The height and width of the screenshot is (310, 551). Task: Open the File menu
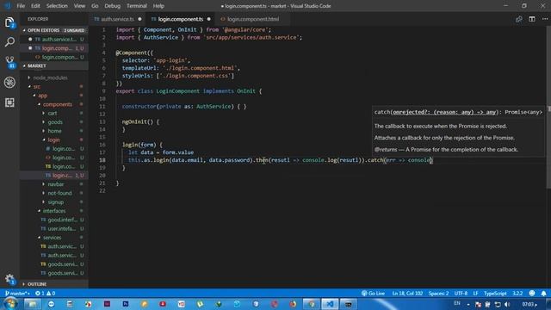point(21,6)
